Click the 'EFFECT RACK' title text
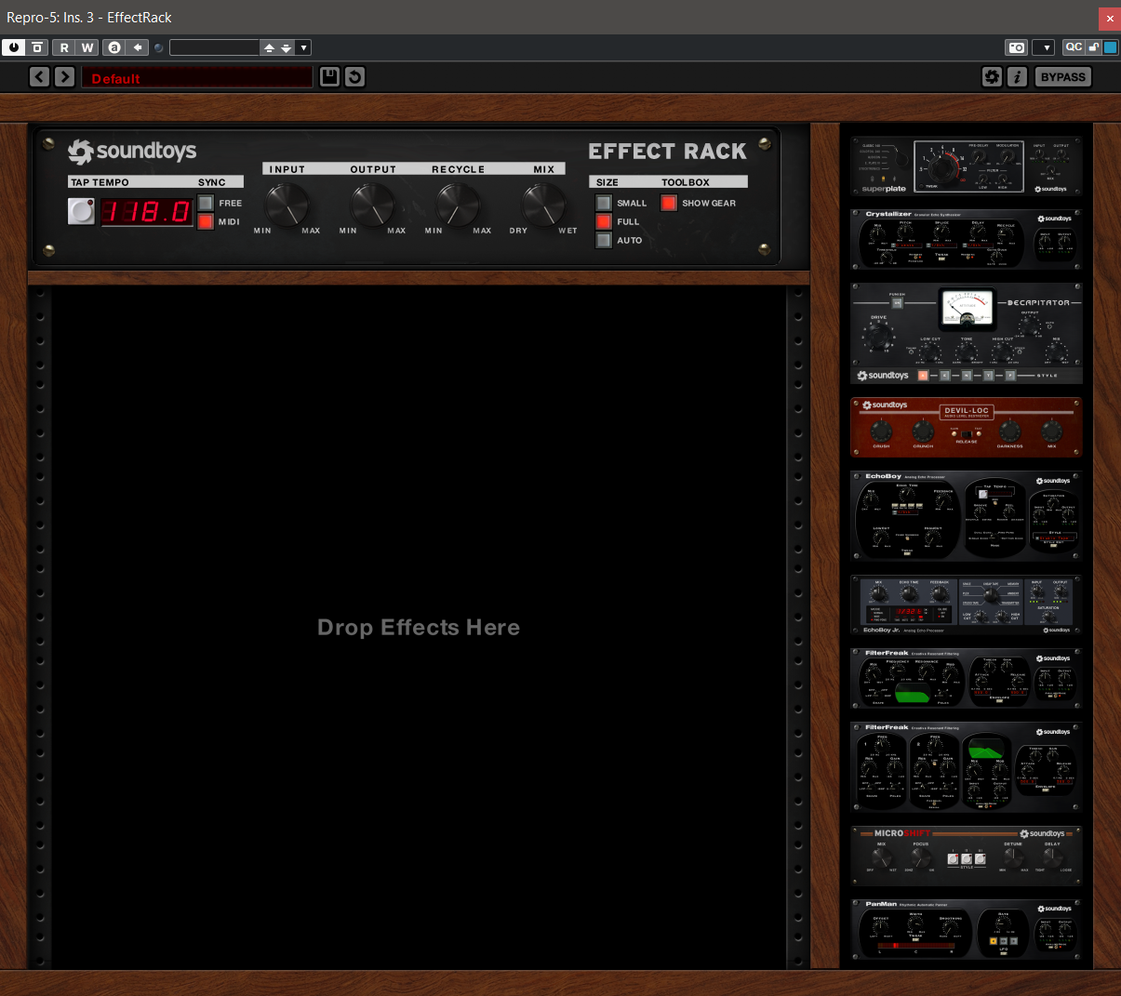Screen dimensions: 1121x996 pos(668,152)
